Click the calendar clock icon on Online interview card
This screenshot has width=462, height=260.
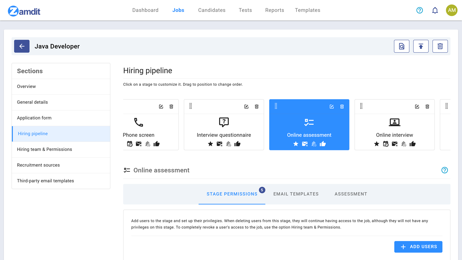pyautogui.click(x=386, y=144)
